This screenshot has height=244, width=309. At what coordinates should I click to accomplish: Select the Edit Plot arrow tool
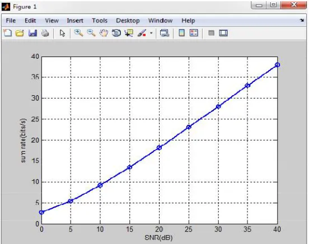[62, 33]
